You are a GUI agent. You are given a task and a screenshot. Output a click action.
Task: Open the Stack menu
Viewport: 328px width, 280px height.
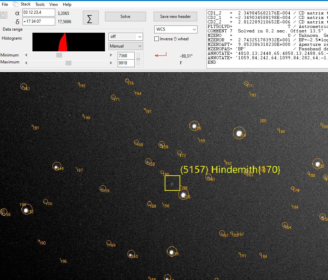25,4
